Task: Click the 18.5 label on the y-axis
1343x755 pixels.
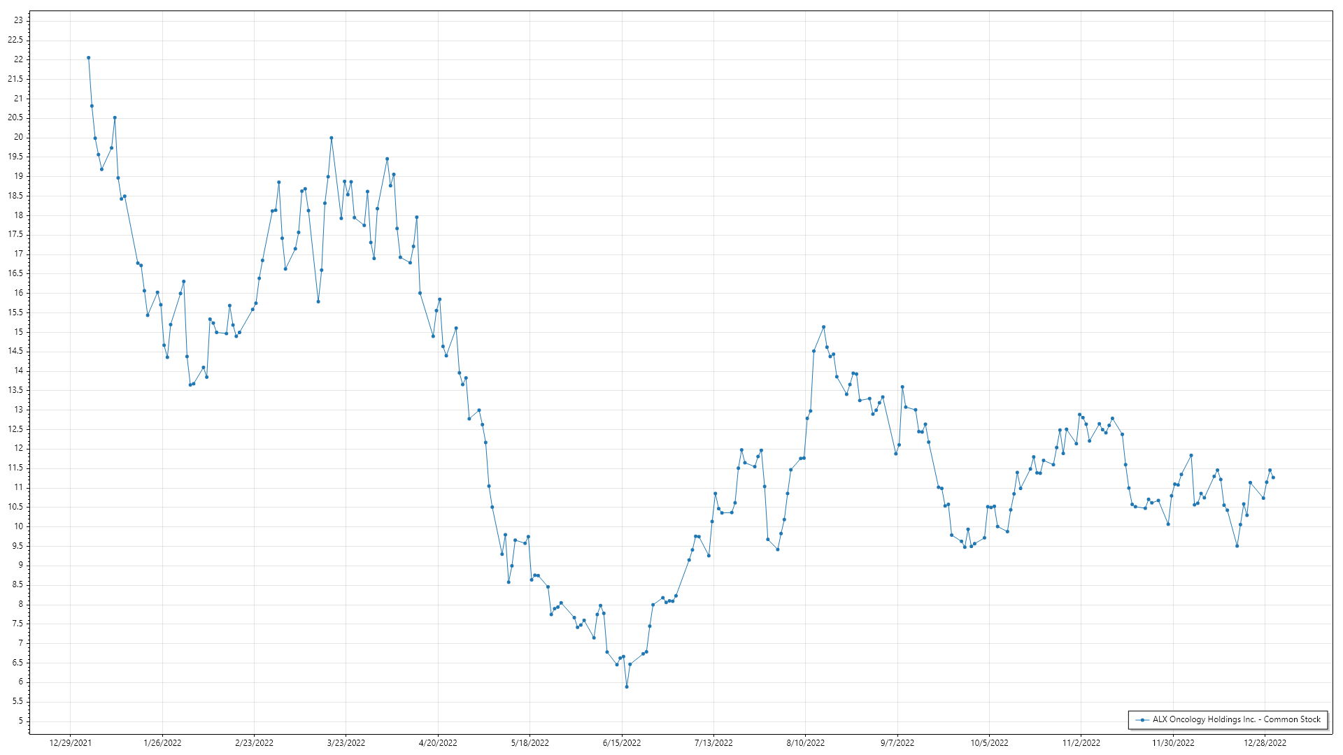Action: point(15,196)
